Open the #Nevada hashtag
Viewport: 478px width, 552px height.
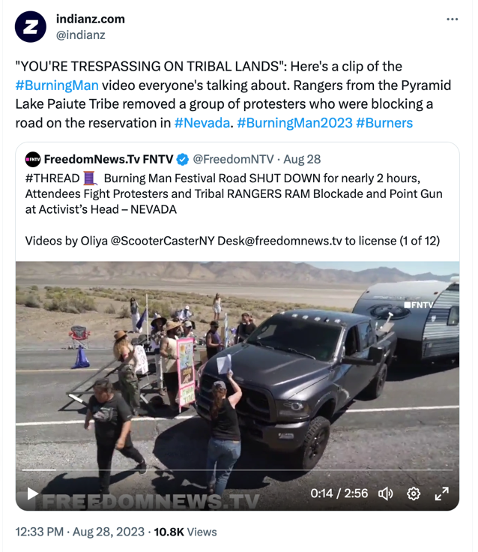tap(202, 123)
